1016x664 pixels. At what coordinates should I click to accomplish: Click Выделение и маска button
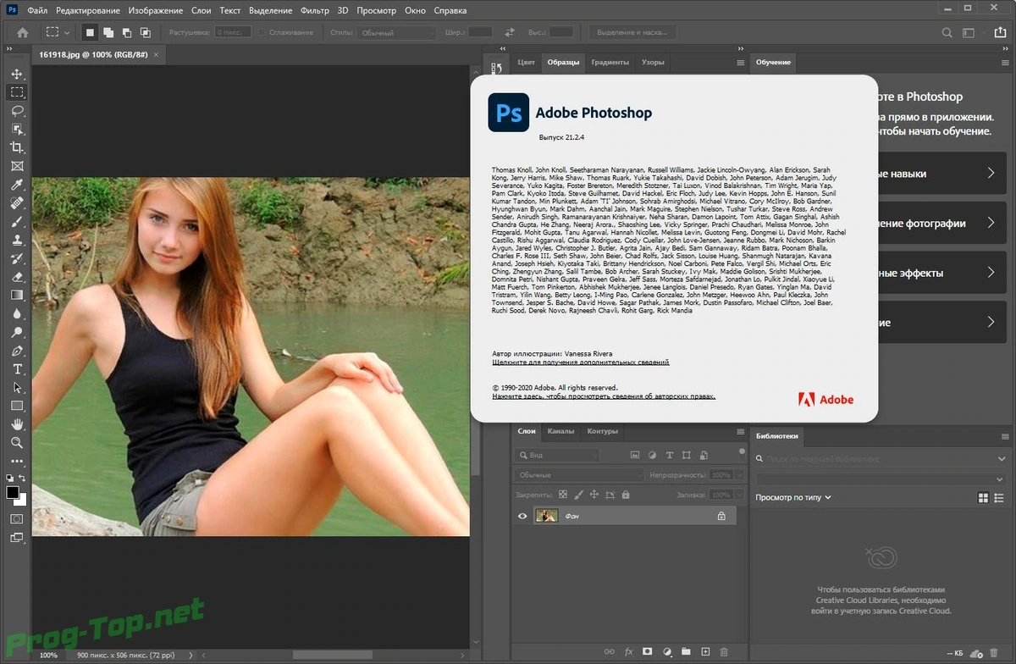tap(635, 32)
